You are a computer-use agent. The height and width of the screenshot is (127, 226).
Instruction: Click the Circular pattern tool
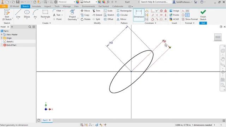(122, 15)
